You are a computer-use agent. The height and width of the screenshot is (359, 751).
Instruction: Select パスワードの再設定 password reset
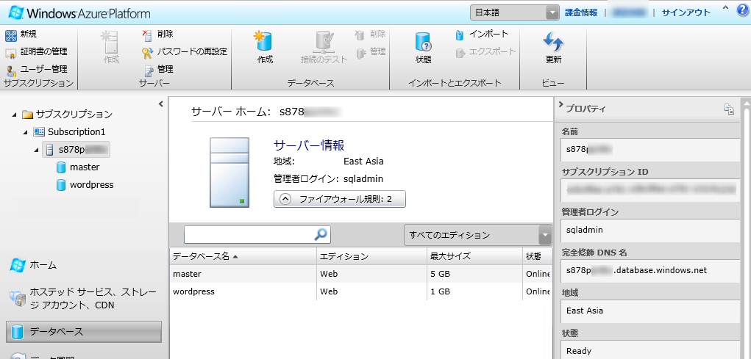[185, 51]
